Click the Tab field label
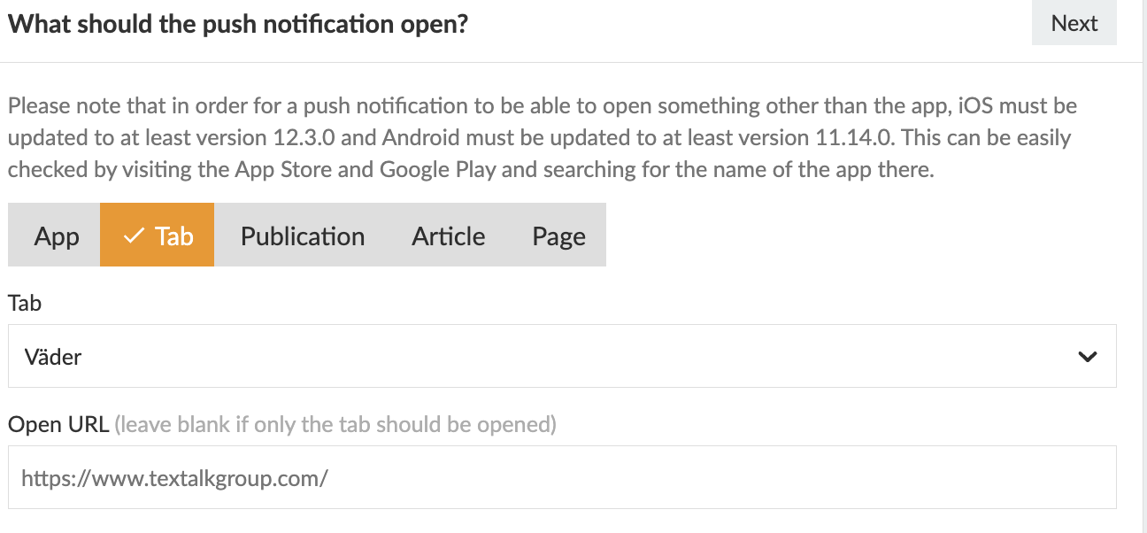This screenshot has width=1147, height=533. [x=25, y=303]
